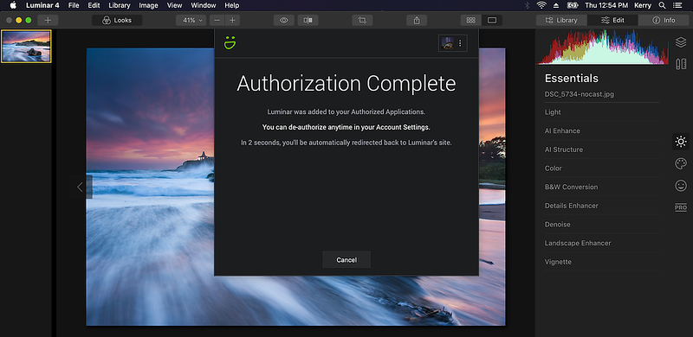Open the Apple menu
The image size is (693, 337).
click(x=13, y=5)
